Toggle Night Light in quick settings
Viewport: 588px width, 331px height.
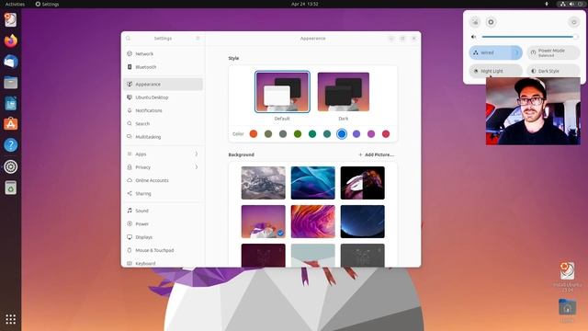[x=496, y=71]
